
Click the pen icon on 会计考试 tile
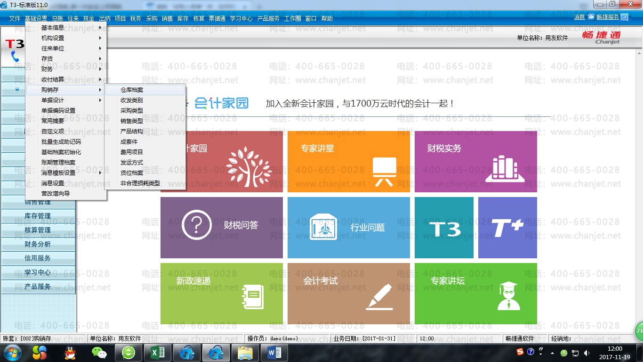[379, 296]
